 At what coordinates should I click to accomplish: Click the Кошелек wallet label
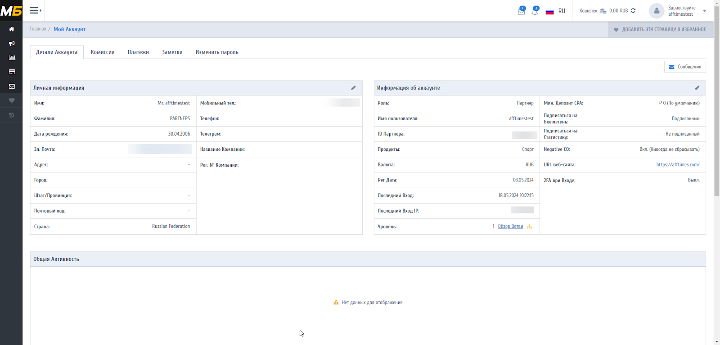[x=588, y=11]
